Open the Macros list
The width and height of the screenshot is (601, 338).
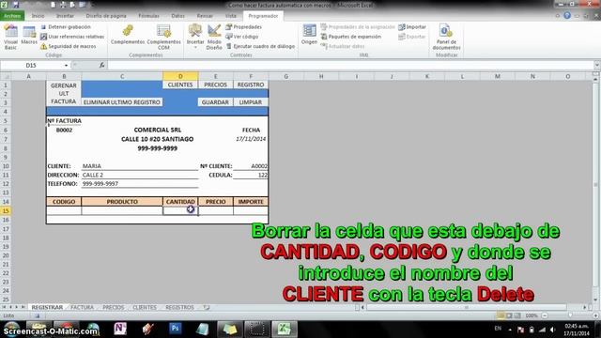tap(29, 36)
